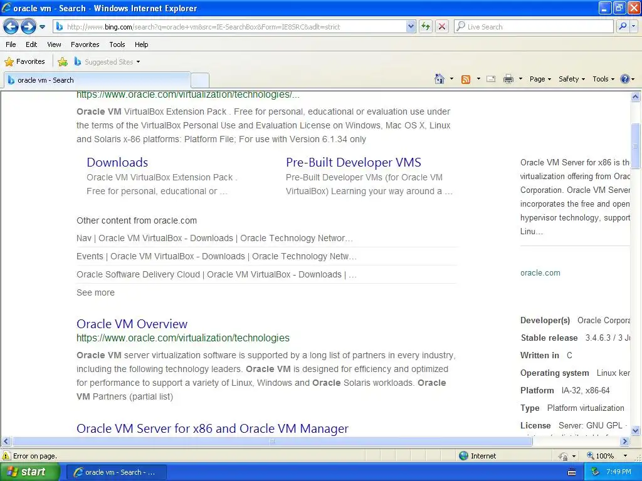
Task: Open the Help menu
Action: tap(141, 44)
